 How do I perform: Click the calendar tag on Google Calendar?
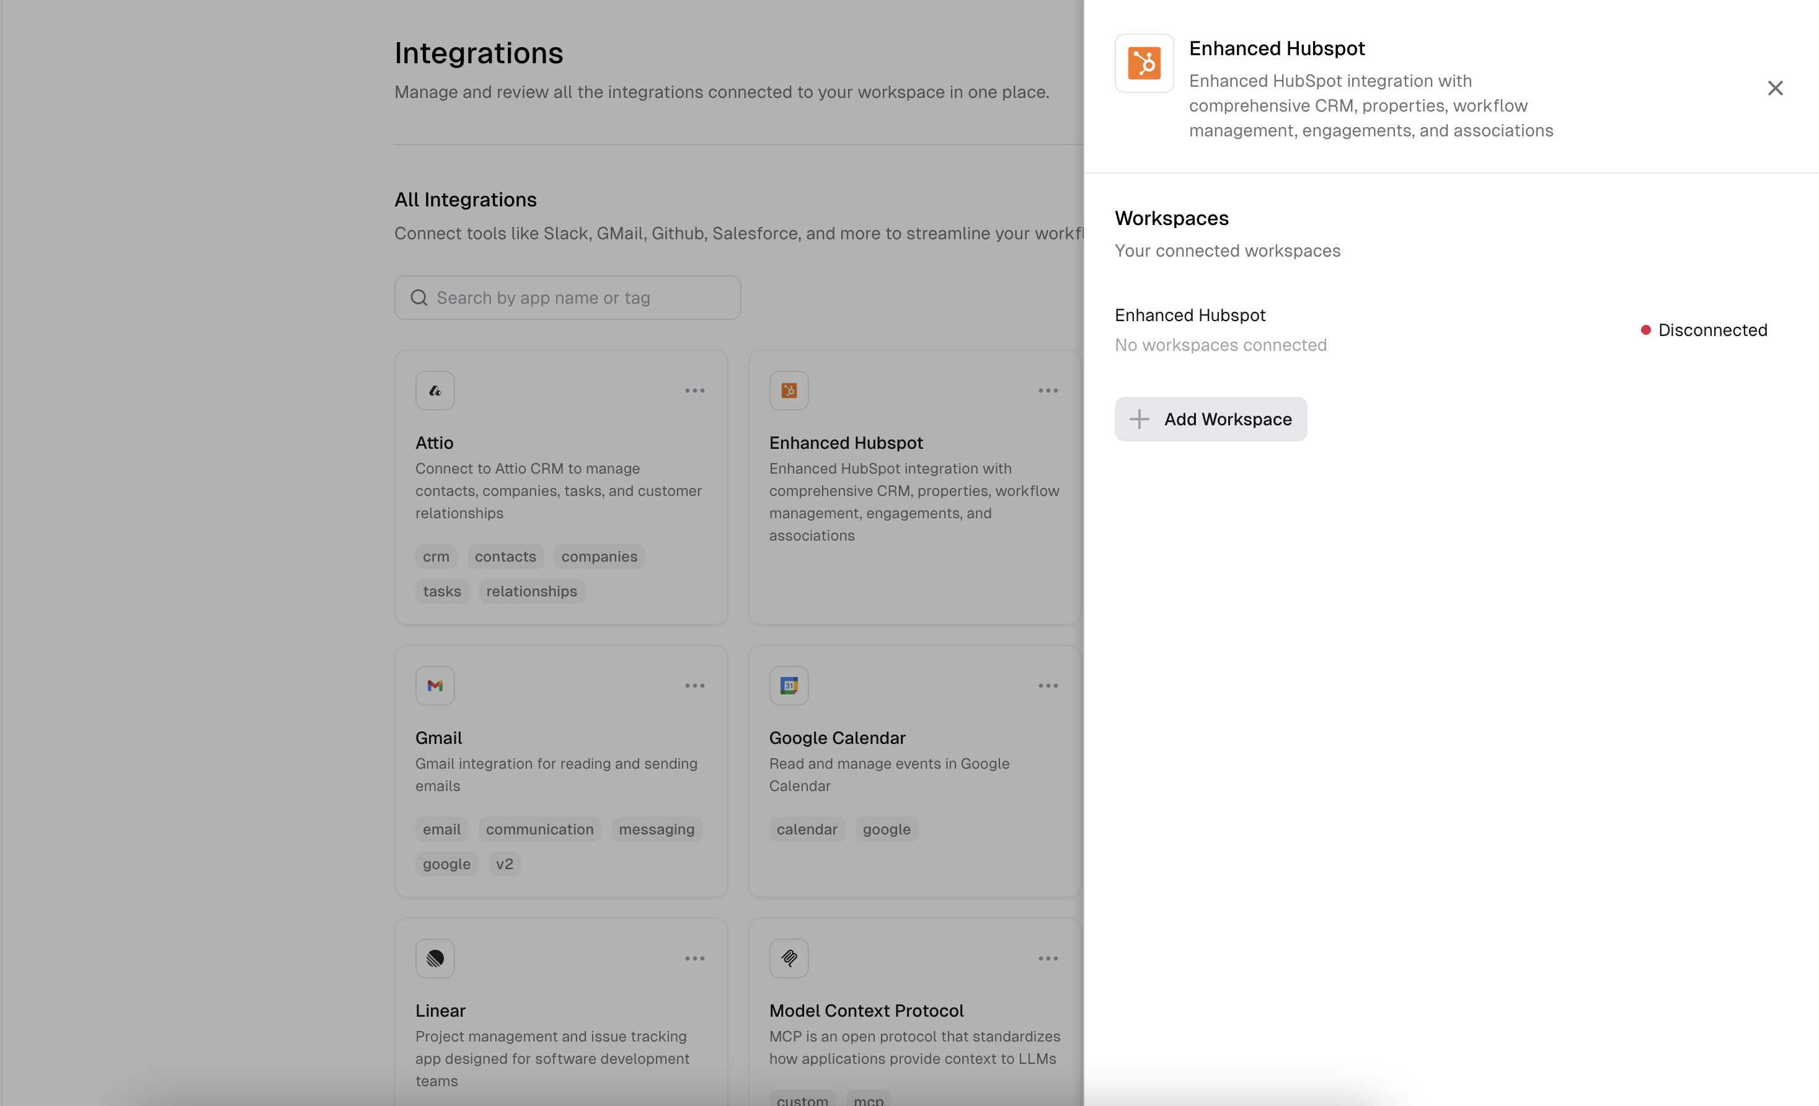click(x=806, y=829)
